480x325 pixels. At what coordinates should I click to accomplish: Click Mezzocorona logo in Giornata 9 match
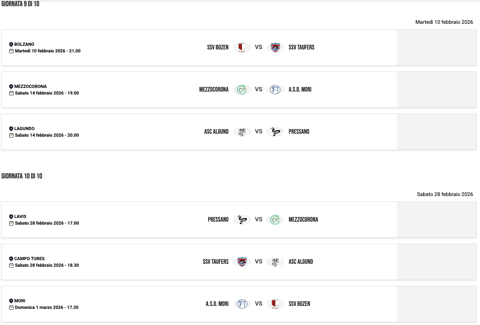(242, 89)
